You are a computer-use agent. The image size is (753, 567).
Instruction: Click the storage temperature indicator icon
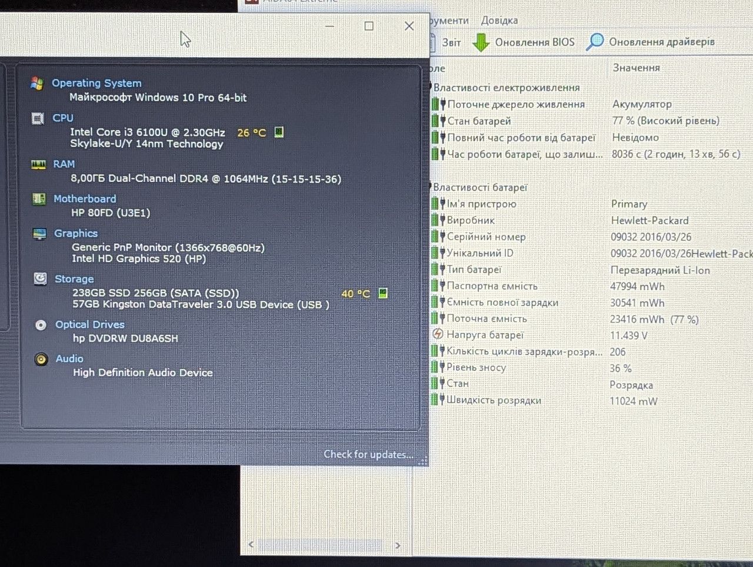coord(383,293)
